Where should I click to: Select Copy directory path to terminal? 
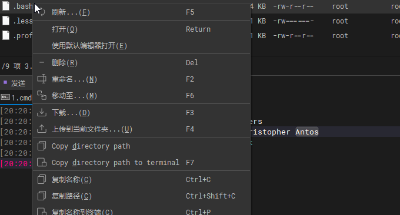pos(142,162)
